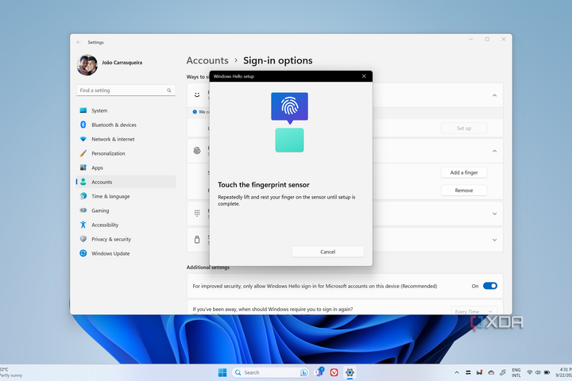Click the Accounts breadcrumb link

tap(207, 60)
